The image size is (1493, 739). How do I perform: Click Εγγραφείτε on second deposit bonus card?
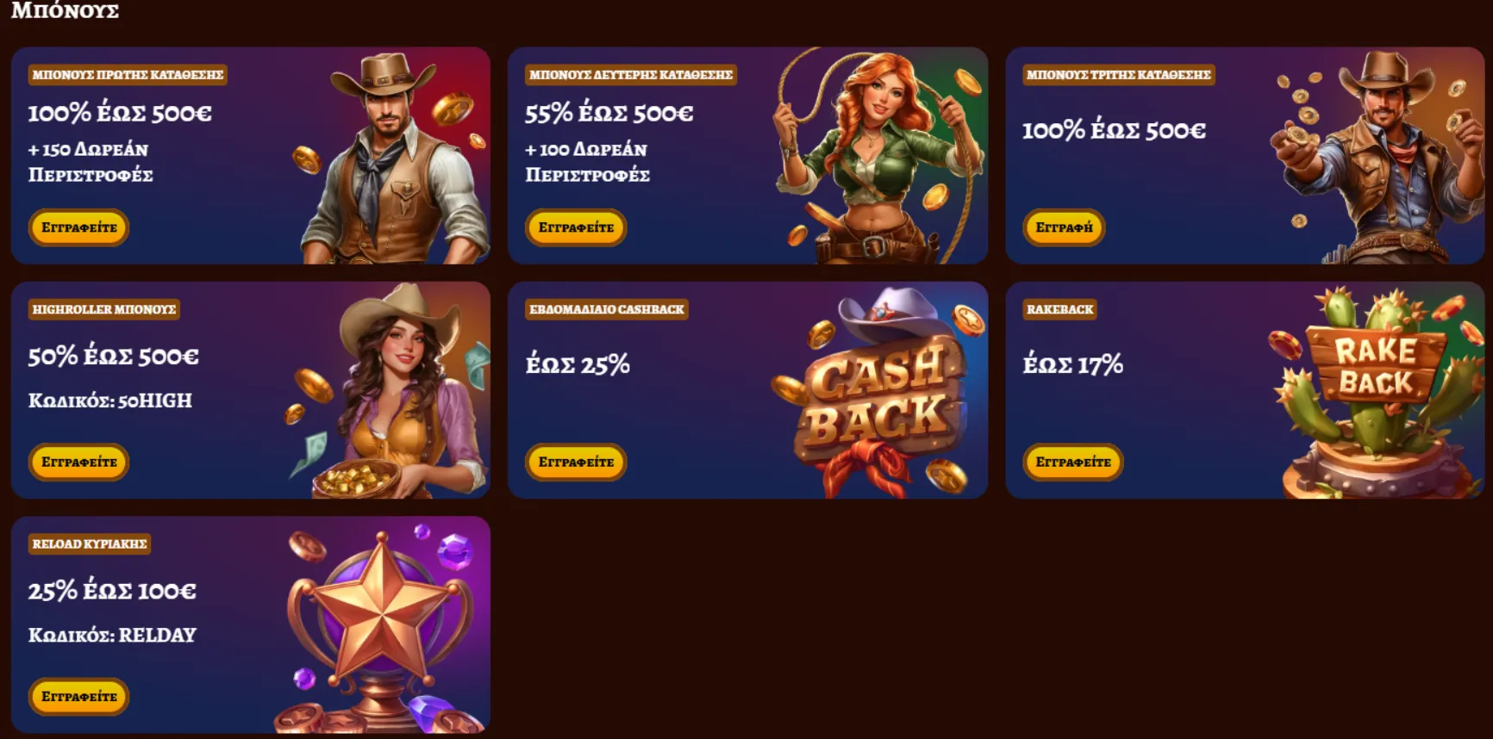pos(576,227)
